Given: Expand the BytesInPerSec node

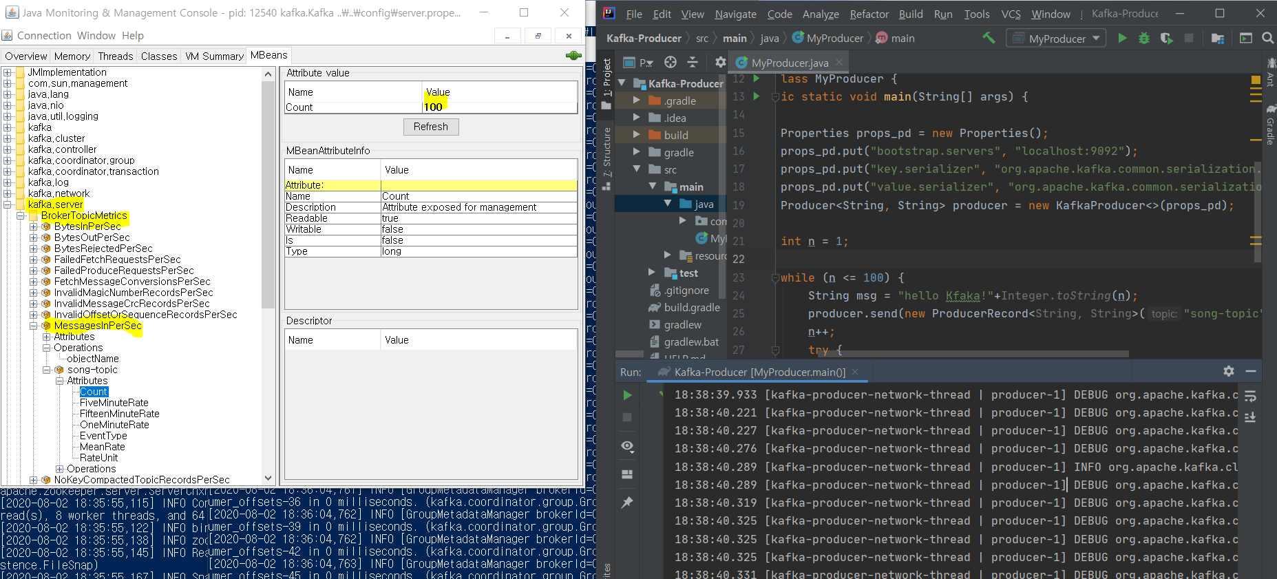Looking at the screenshot, I should pos(33,227).
